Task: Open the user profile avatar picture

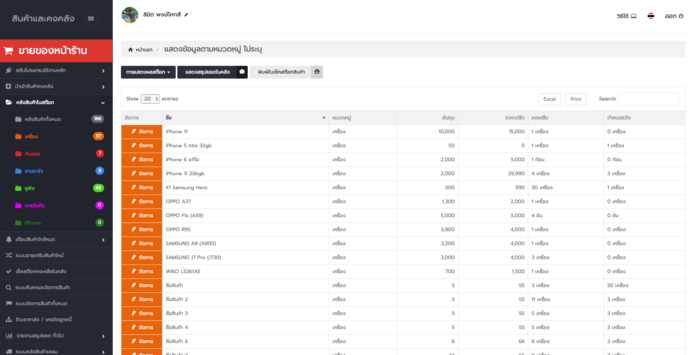Action: click(130, 15)
